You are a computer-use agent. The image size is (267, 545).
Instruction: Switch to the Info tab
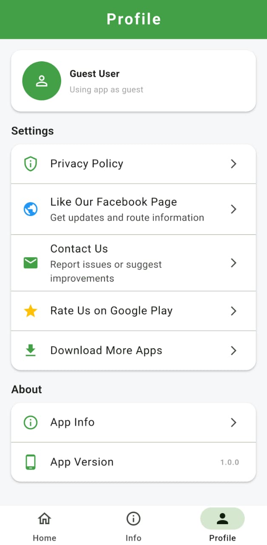[133, 525]
